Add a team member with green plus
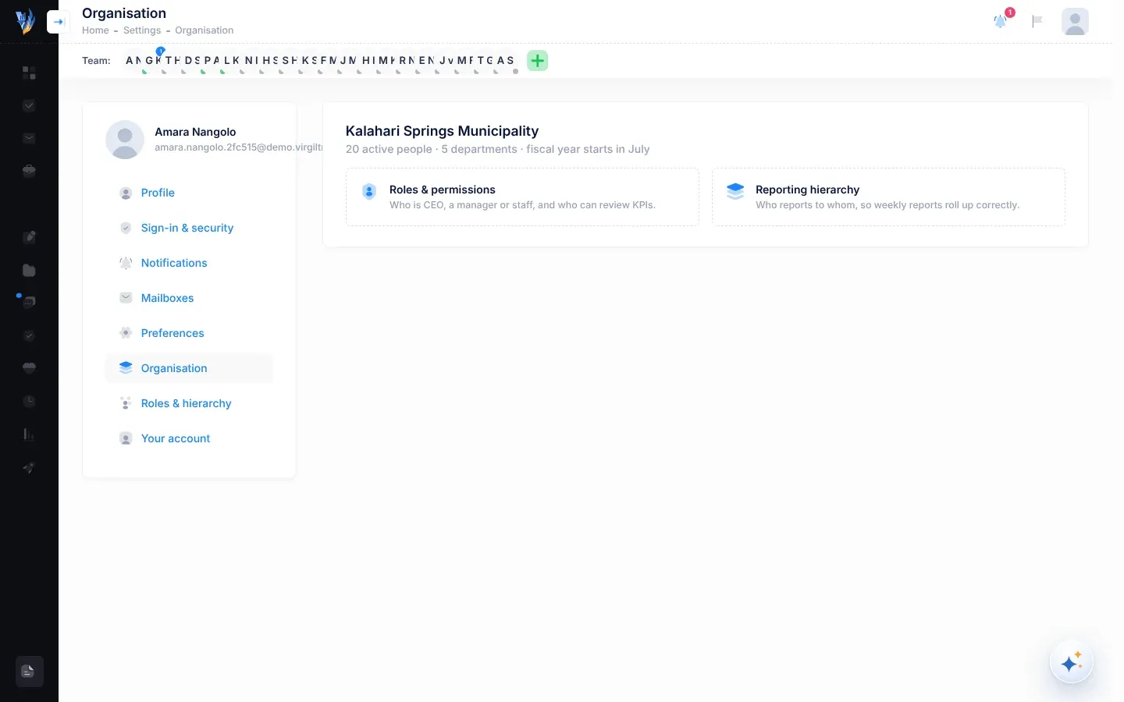 point(537,61)
